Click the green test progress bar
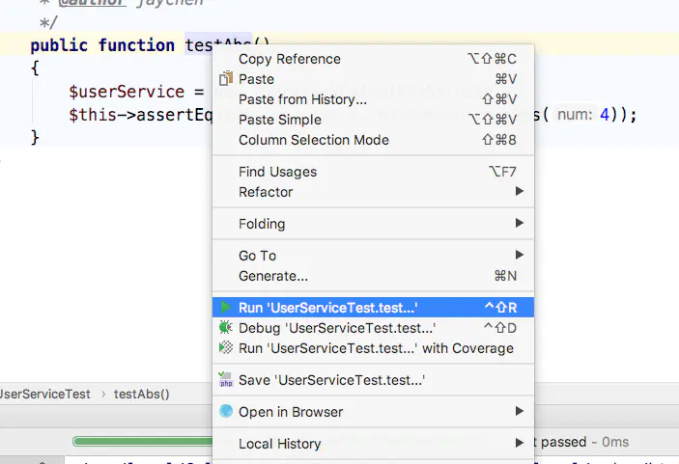This screenshot has width=679, height=464. (143, 442)
